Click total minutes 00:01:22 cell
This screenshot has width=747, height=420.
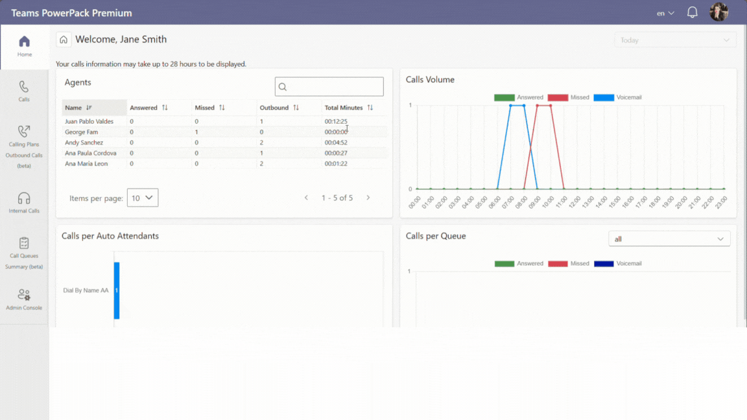pyautogui.click(x=336, y=163)
